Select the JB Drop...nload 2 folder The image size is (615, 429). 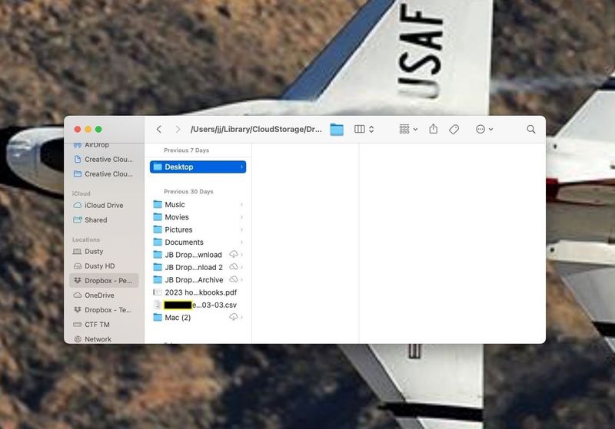point(198,267)
